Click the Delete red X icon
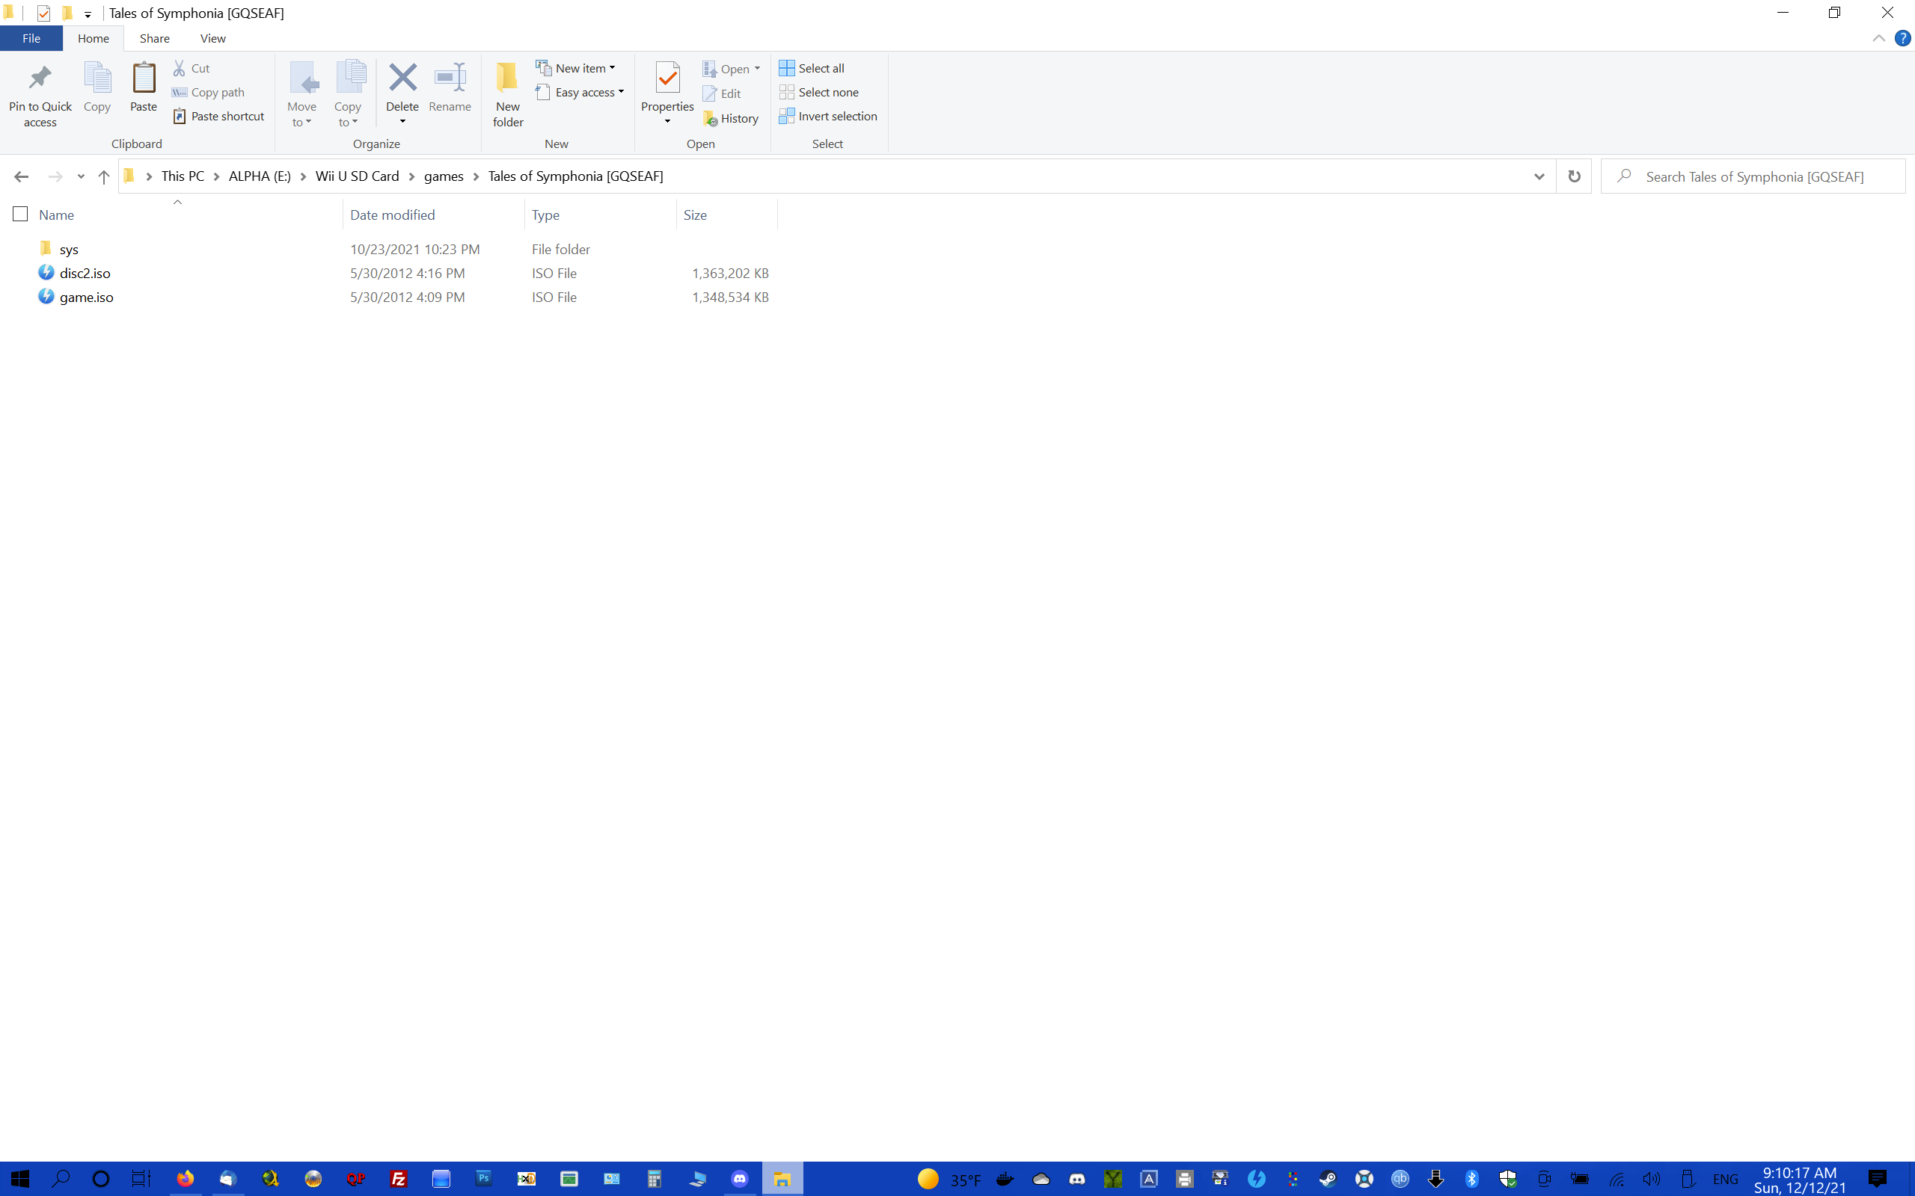The height and width of the screenshot is (1196, 1915). click(402, 78)
